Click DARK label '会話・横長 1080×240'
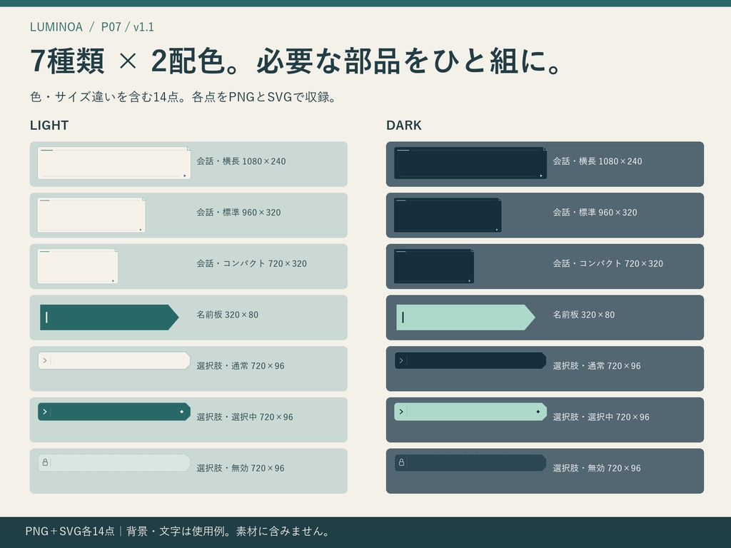Viewport: 731px width, 548px height. (598, 161)
